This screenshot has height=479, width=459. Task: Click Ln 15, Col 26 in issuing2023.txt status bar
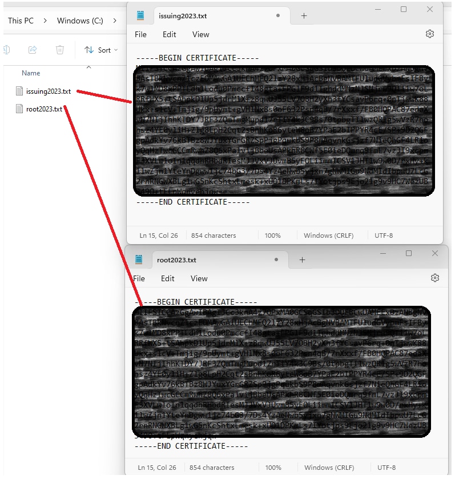(x=159, y=235)
